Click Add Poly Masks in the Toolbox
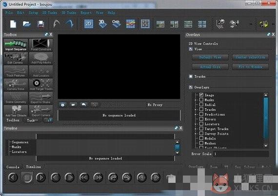 coord(41,59)
